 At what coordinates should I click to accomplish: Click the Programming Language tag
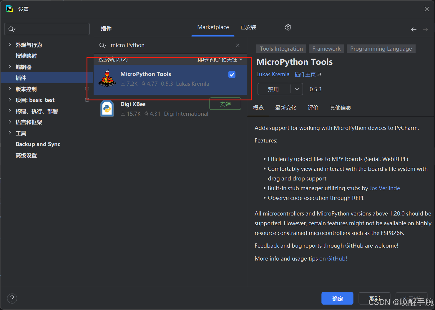[381, 49]
